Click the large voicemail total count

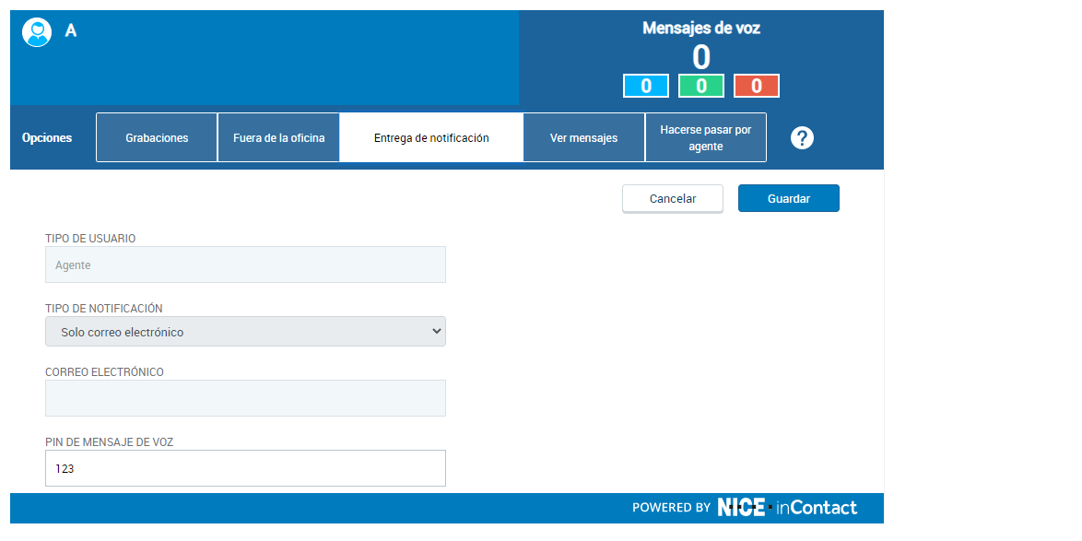click(701, 57)
